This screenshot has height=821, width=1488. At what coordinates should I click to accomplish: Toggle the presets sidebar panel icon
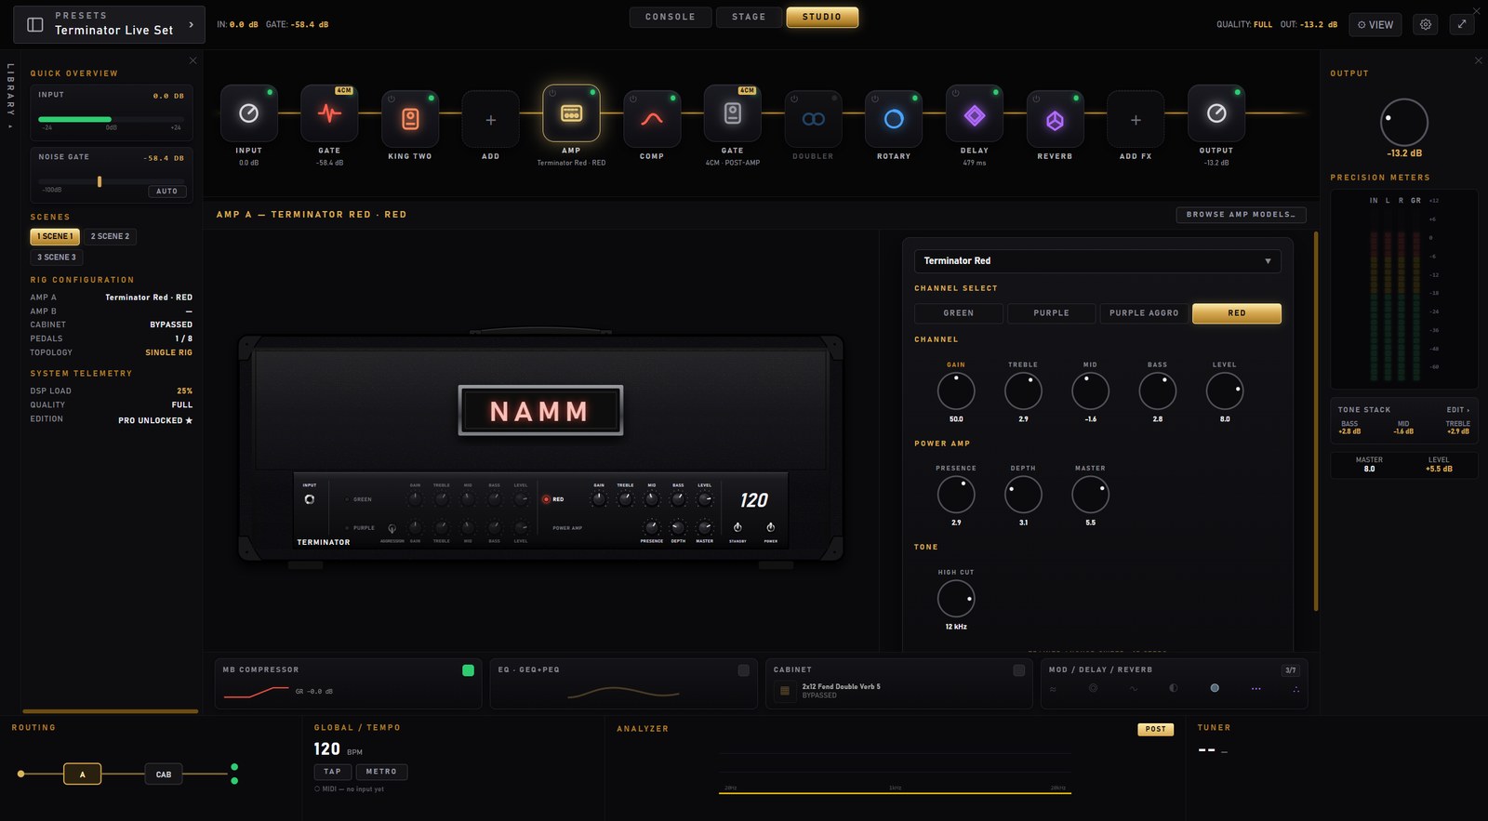tap(35, 24)
